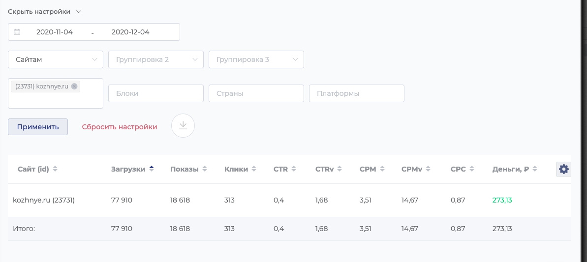Sort table by Показы sort icon
This screenshot has height=262, width=587.
pos(205,169)
